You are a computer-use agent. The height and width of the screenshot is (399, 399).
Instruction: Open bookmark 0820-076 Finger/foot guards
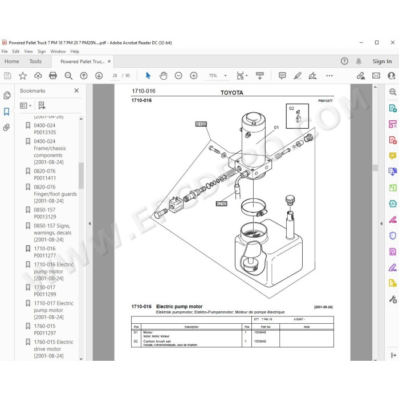click(x=55, y=194)
